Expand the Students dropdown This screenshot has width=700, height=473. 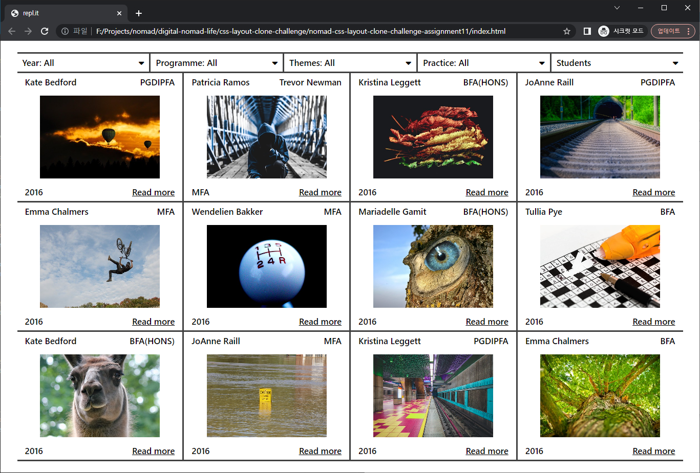click(617, 63)
